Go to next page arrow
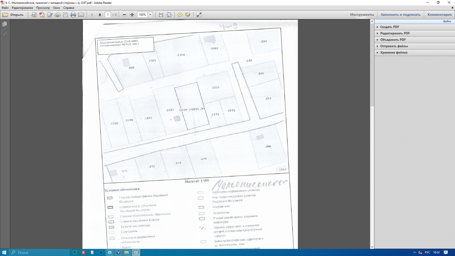Screen dimensions: 455x256 (x=100, y=15)
